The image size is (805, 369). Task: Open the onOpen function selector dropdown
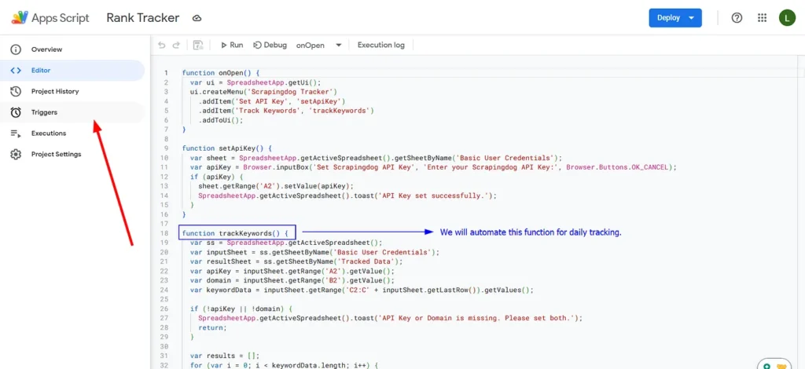[x=319, y=45]
